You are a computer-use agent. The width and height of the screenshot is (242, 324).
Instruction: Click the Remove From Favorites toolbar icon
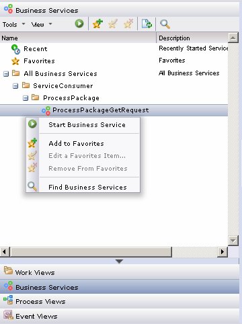tap(128, 24)
